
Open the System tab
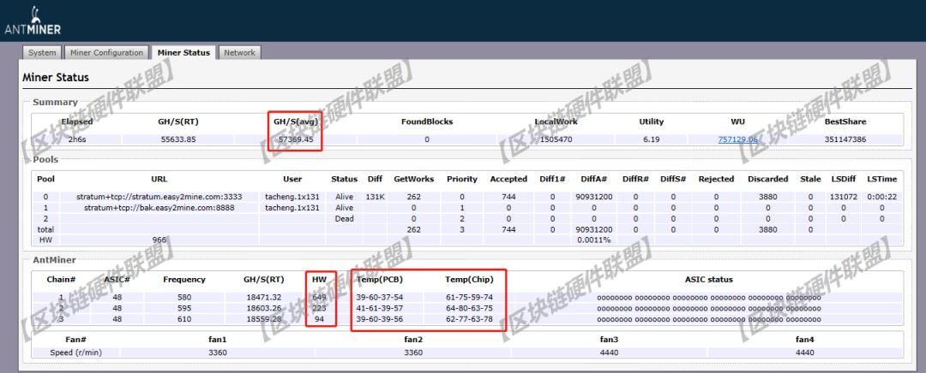pos(43,52)
